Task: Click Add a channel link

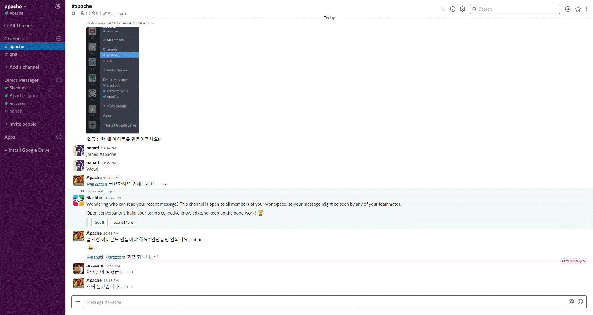Action: (x=22, y=67)
